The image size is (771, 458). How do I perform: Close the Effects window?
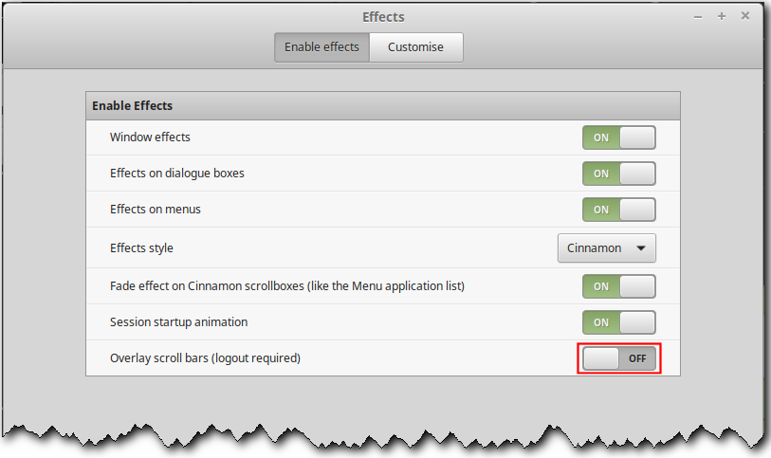pos(745,16)
